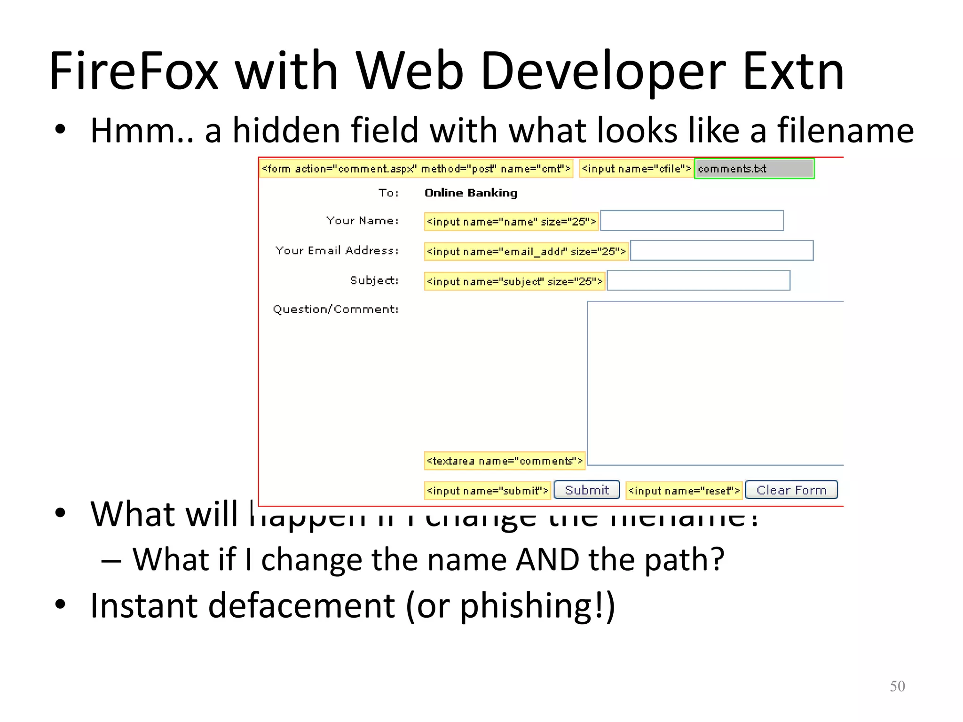Click the slide number 50

pos(897,686)
